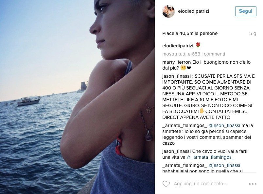The image size is (263, 194).
Task: Click the @_armata_flamingos_ mention link
Action: pyautogui.click(x=210, y=157)
